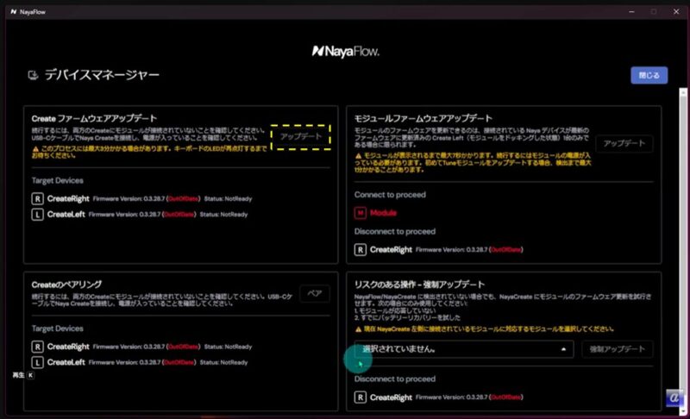Click the device manager icon beside the heading

click(33, 76)
